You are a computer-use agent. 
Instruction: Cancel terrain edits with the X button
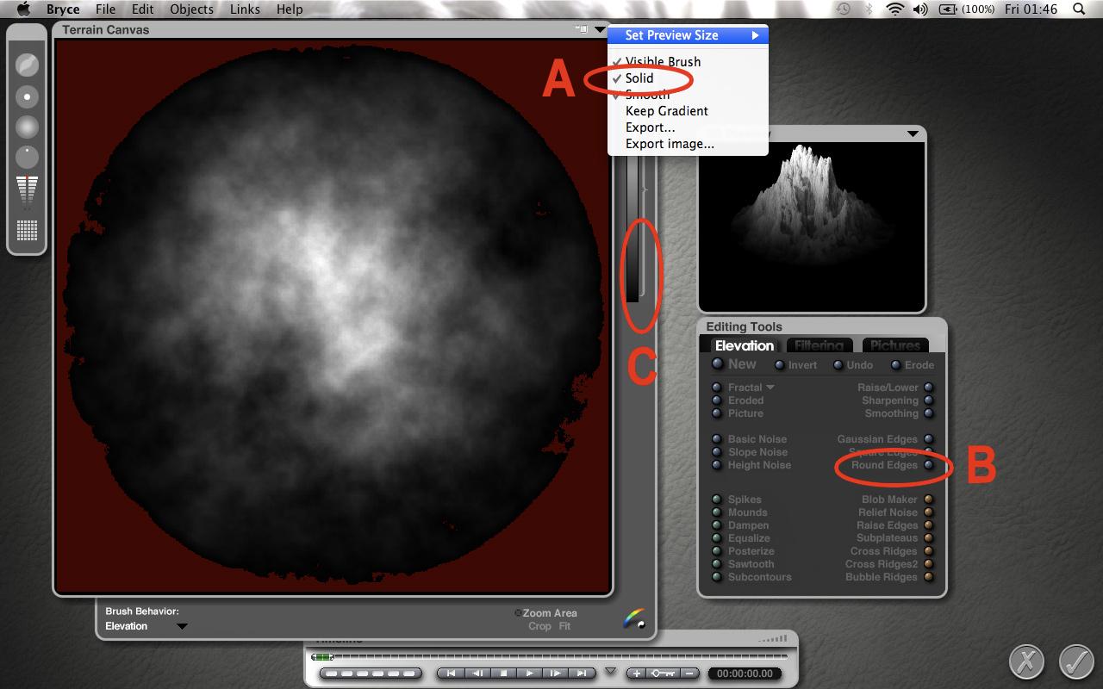pyautogui.click(x=1026, y=661)
